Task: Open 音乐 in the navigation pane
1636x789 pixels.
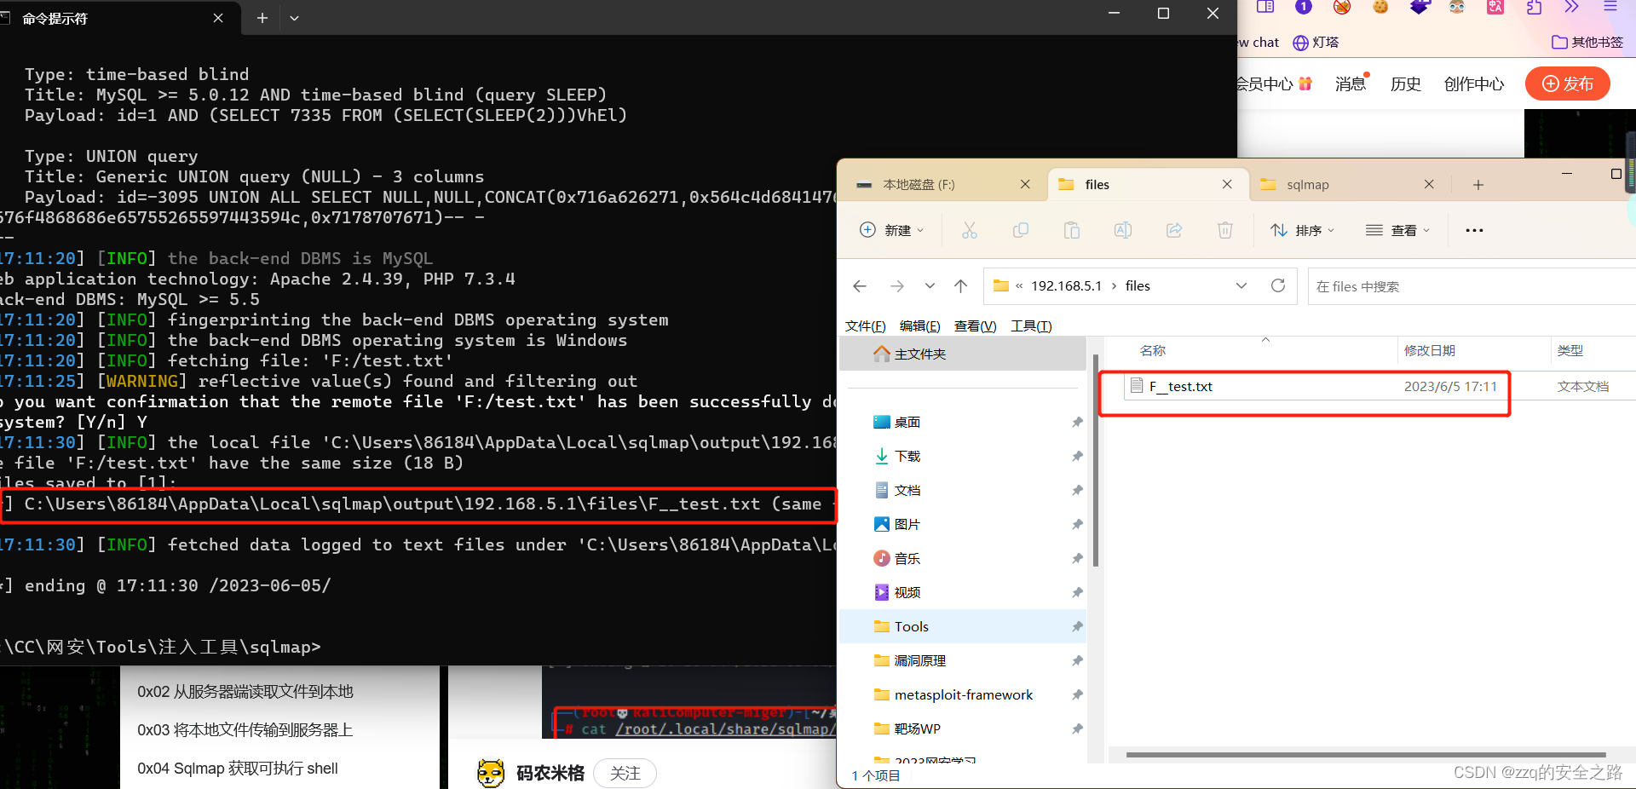Action: [907, 558]
